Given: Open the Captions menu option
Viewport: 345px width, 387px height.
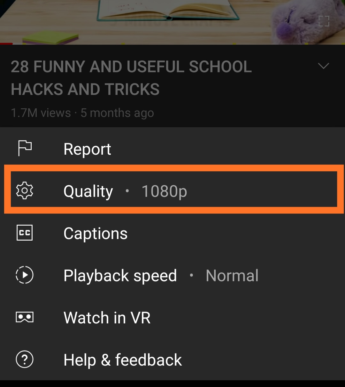Looking at the screenshot, I should (x=172, y=233).
